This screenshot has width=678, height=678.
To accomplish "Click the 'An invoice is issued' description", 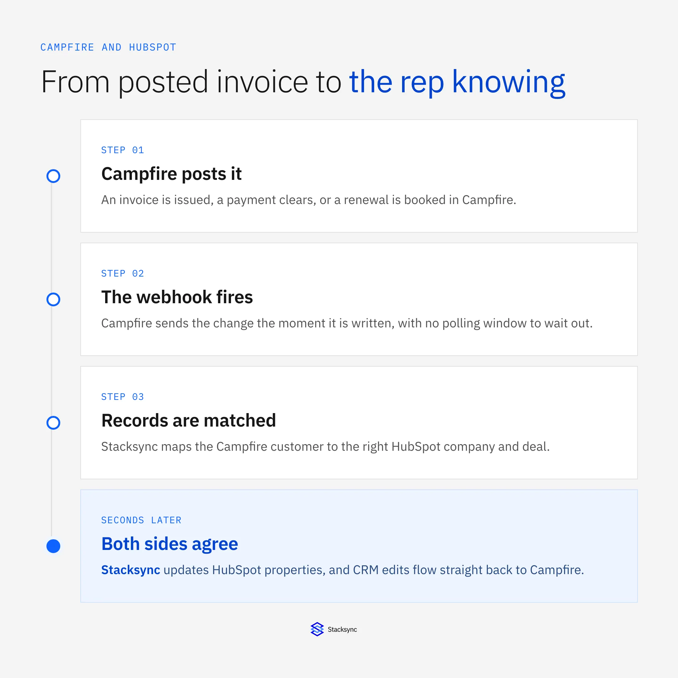I will [x=309, y=200].
